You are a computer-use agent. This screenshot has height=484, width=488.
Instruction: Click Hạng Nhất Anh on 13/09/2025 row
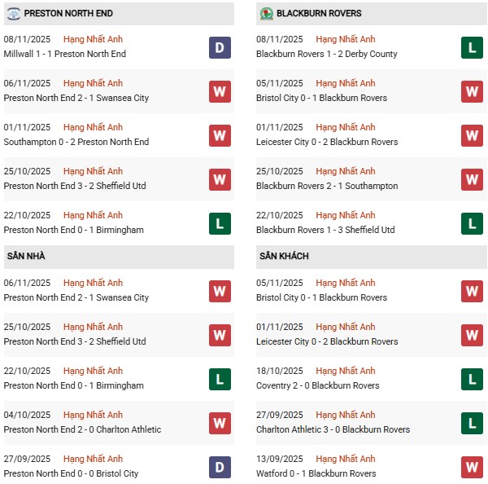click(x=346, y=459)
